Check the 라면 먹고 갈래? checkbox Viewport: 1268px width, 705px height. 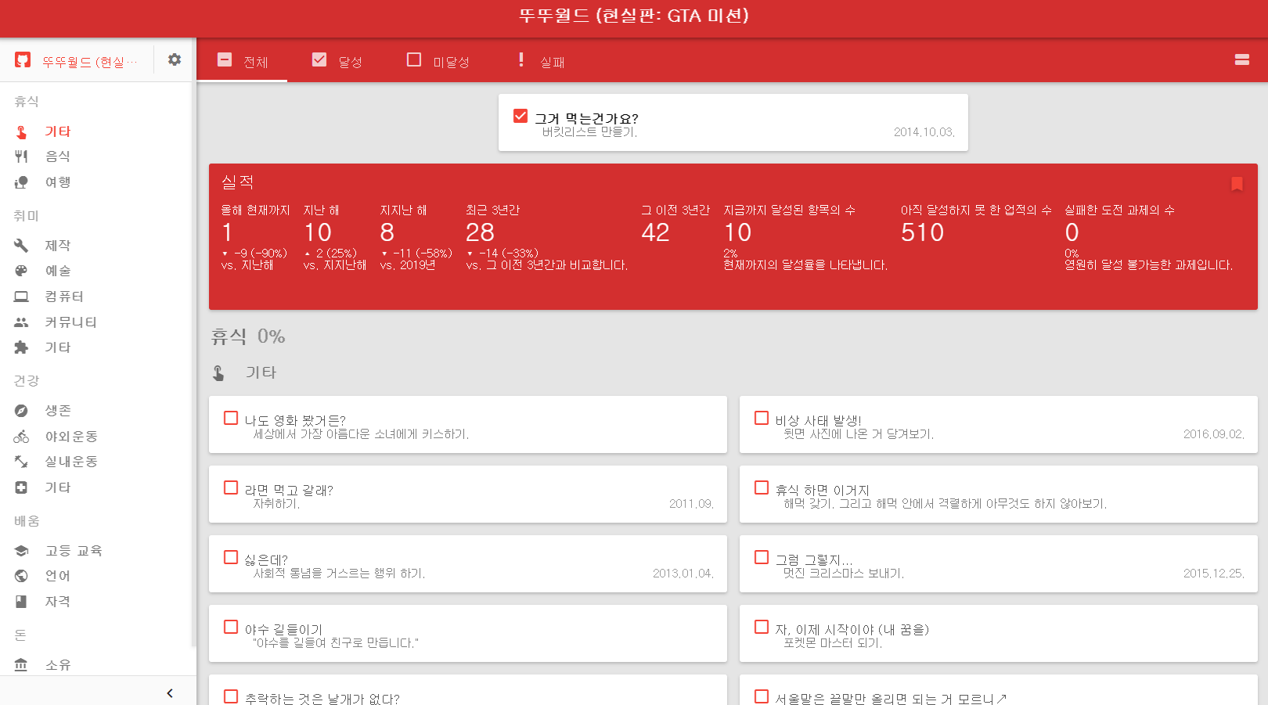[231, 487]
